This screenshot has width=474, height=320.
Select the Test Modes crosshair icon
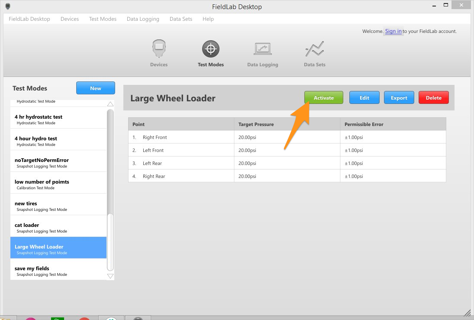[x=211, y=48]
